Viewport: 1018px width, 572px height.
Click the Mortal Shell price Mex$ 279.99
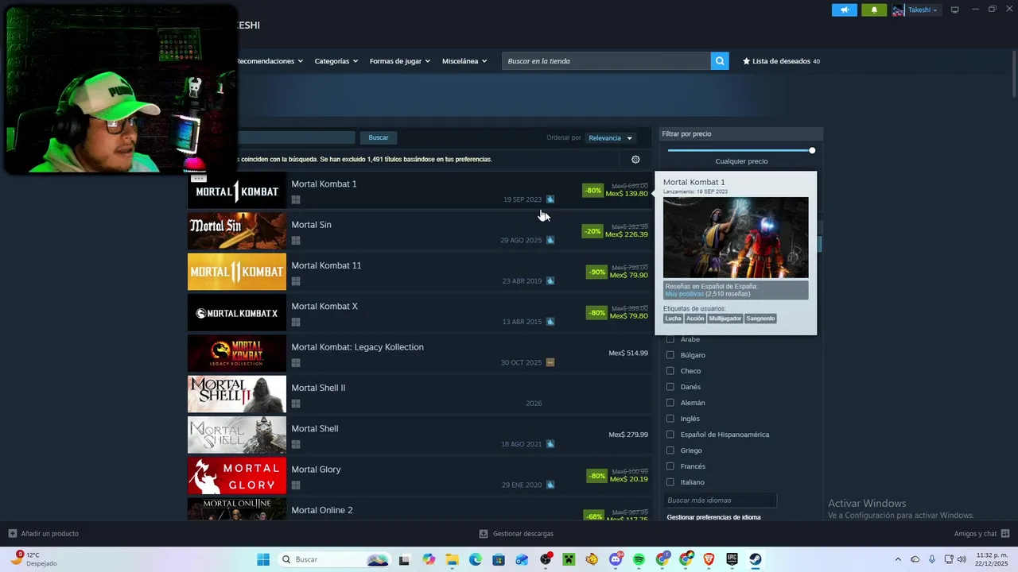(x=628, y=435)
